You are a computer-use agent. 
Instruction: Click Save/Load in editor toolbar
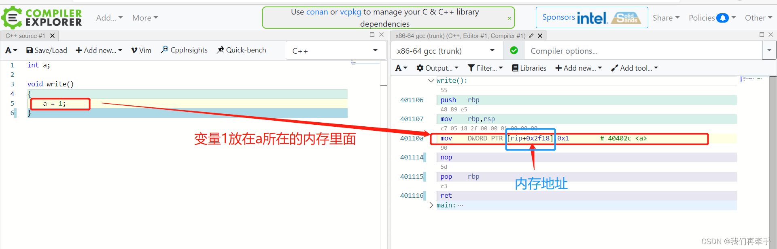coord(47,50)
